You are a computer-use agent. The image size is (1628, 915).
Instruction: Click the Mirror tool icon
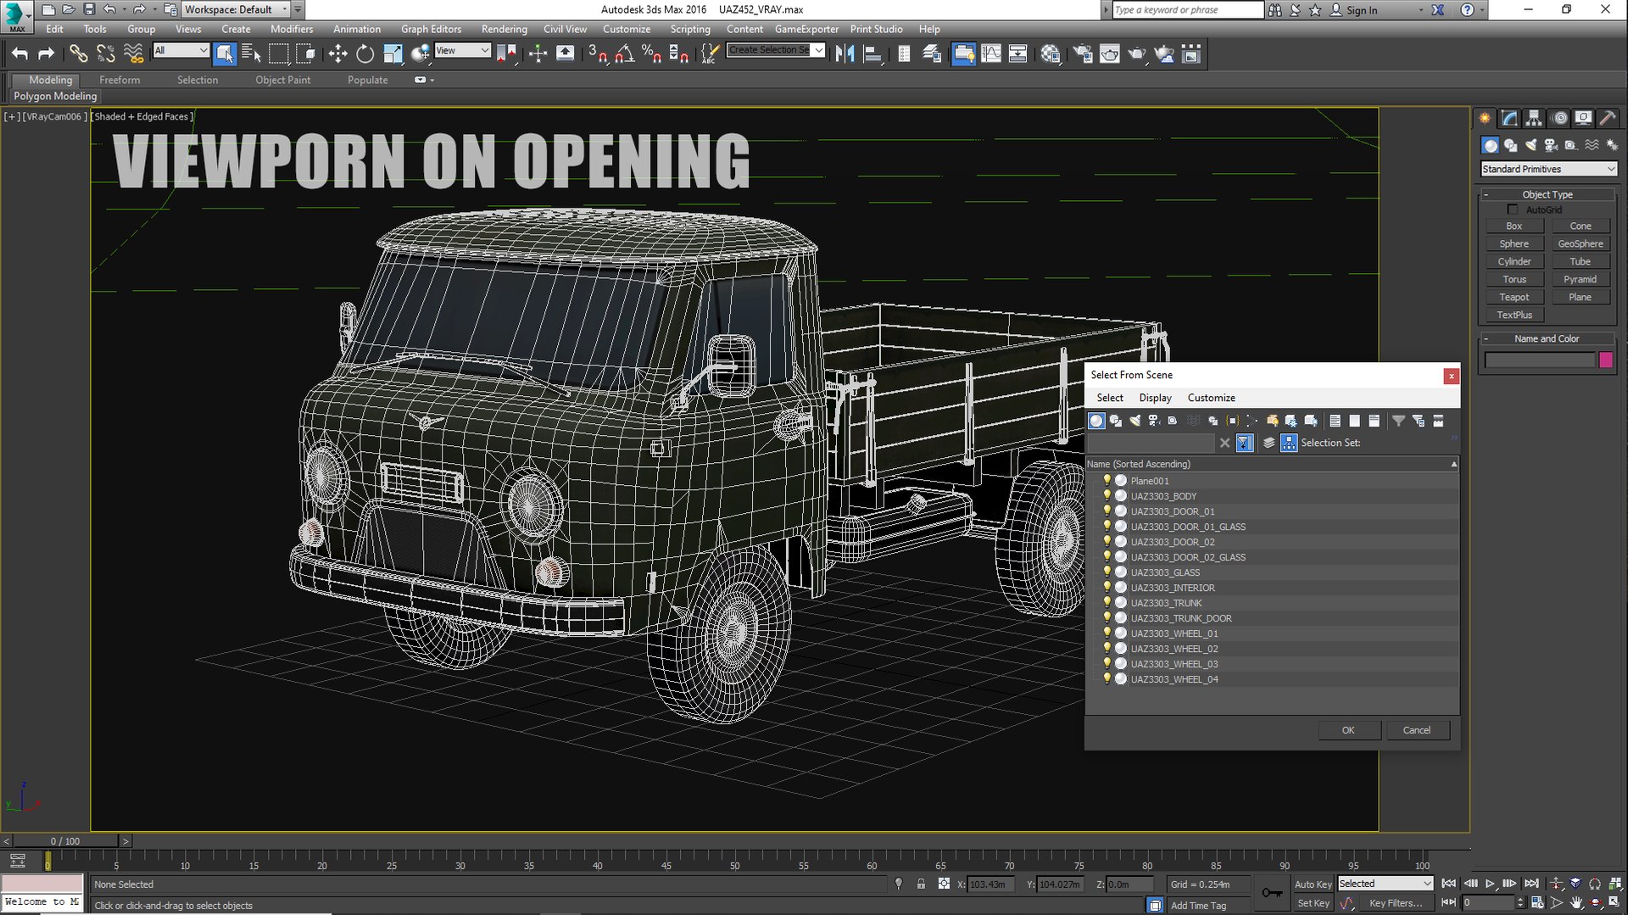[x=845, y=54]
